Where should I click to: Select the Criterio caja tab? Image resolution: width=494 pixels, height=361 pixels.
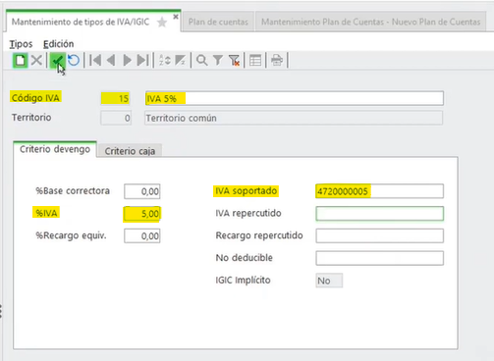point(130,151)
